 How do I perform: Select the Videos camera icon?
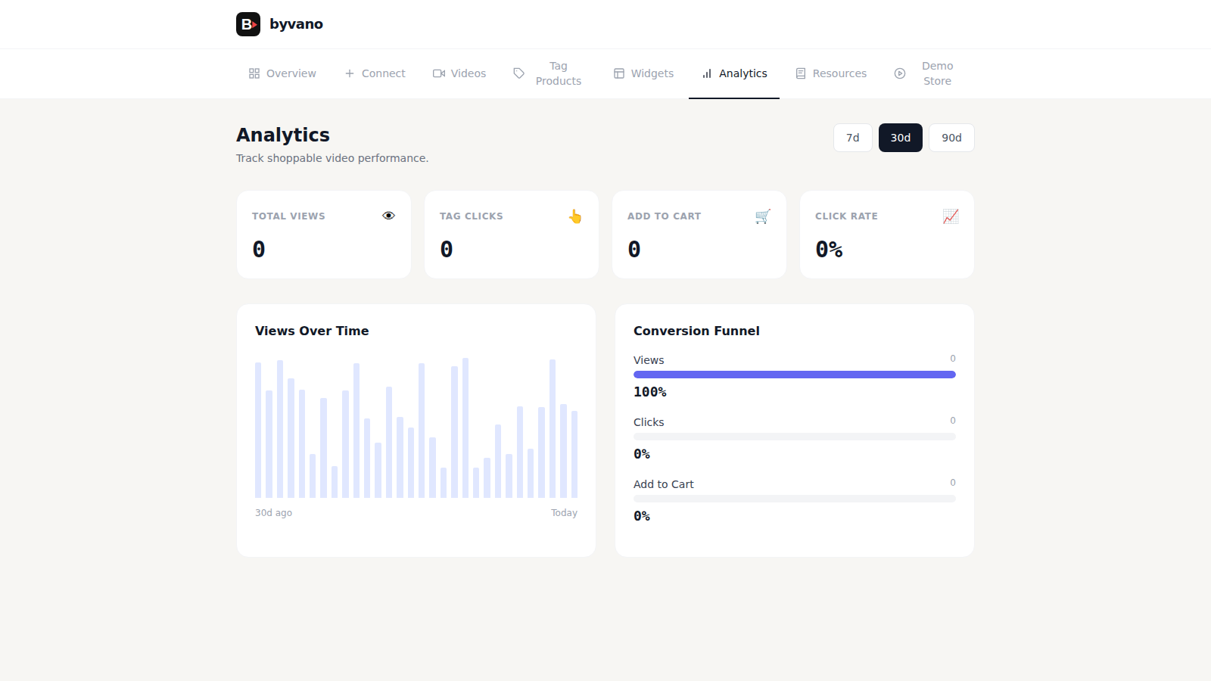[439, 73]
